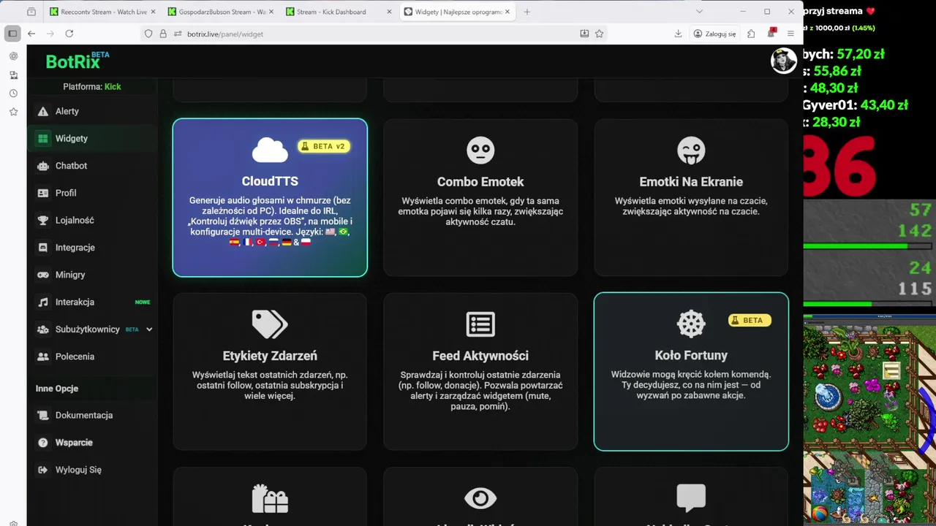Screen dimensions: 936x526
Task: Click the CloudTTS cloud icon
Action: tap(270, 150)
